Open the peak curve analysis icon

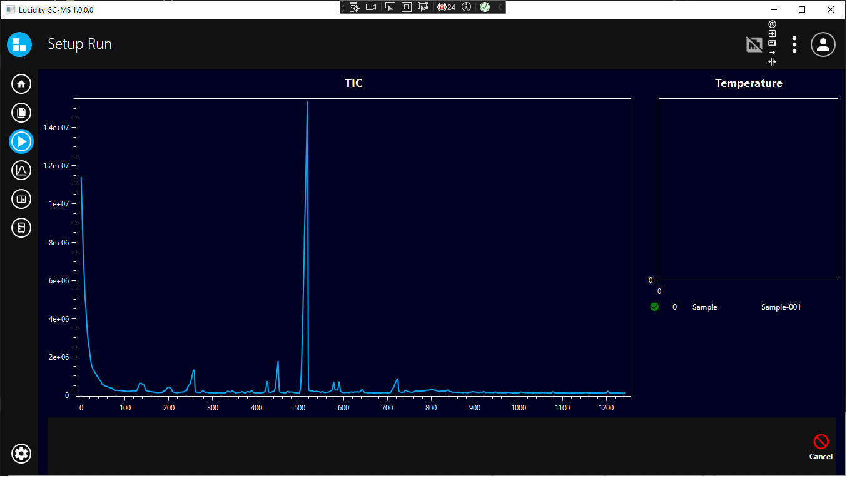21,170
